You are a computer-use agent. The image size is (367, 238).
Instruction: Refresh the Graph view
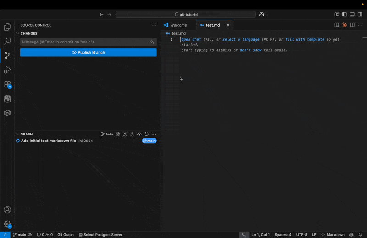pyautogui.click(x=146, y=134)
